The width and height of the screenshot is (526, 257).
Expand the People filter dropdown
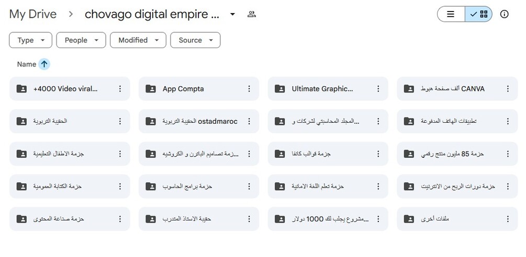[x=81, y=40]
